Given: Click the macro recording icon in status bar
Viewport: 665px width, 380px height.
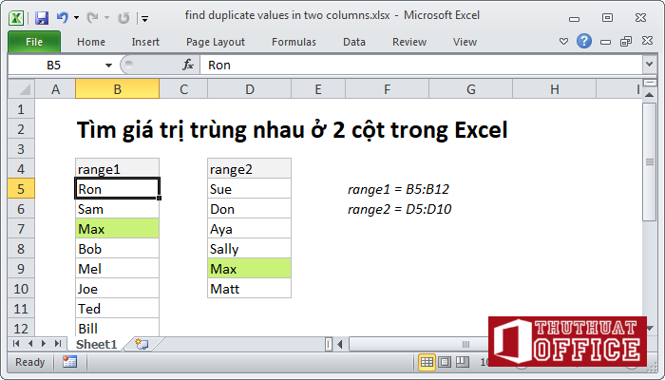Looking at the screenshot, I should click(x=69, y=362).
